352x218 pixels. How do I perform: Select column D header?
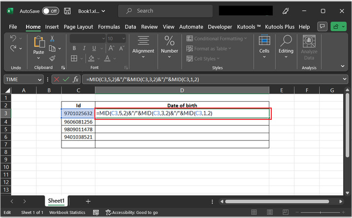[x=182, y=90]
